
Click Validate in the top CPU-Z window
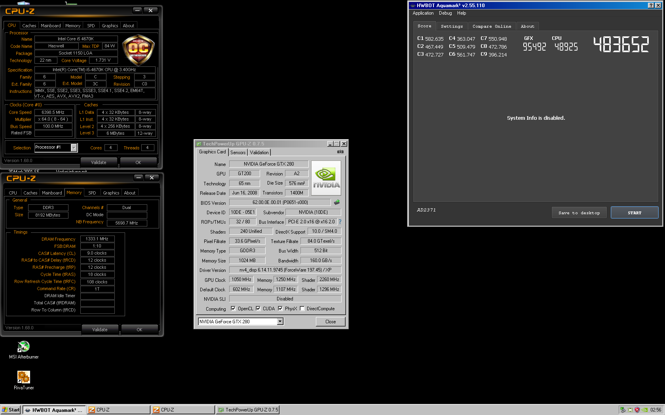(x=99, y=162)
